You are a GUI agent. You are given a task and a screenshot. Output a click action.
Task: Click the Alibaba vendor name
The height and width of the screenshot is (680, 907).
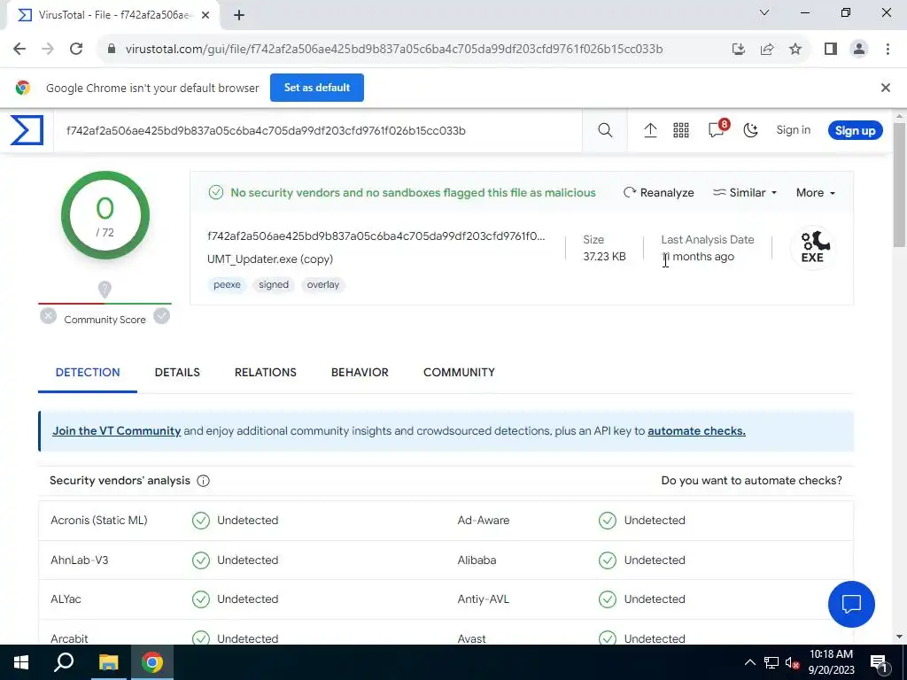[477, 560]
